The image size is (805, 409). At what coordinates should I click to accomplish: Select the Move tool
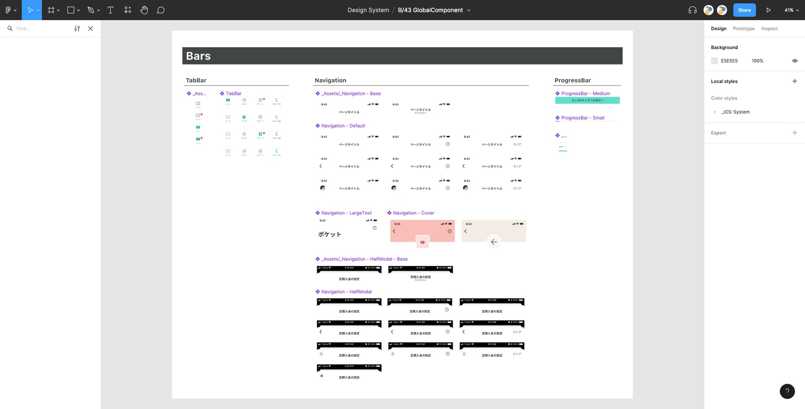click(x=32, y=10)
